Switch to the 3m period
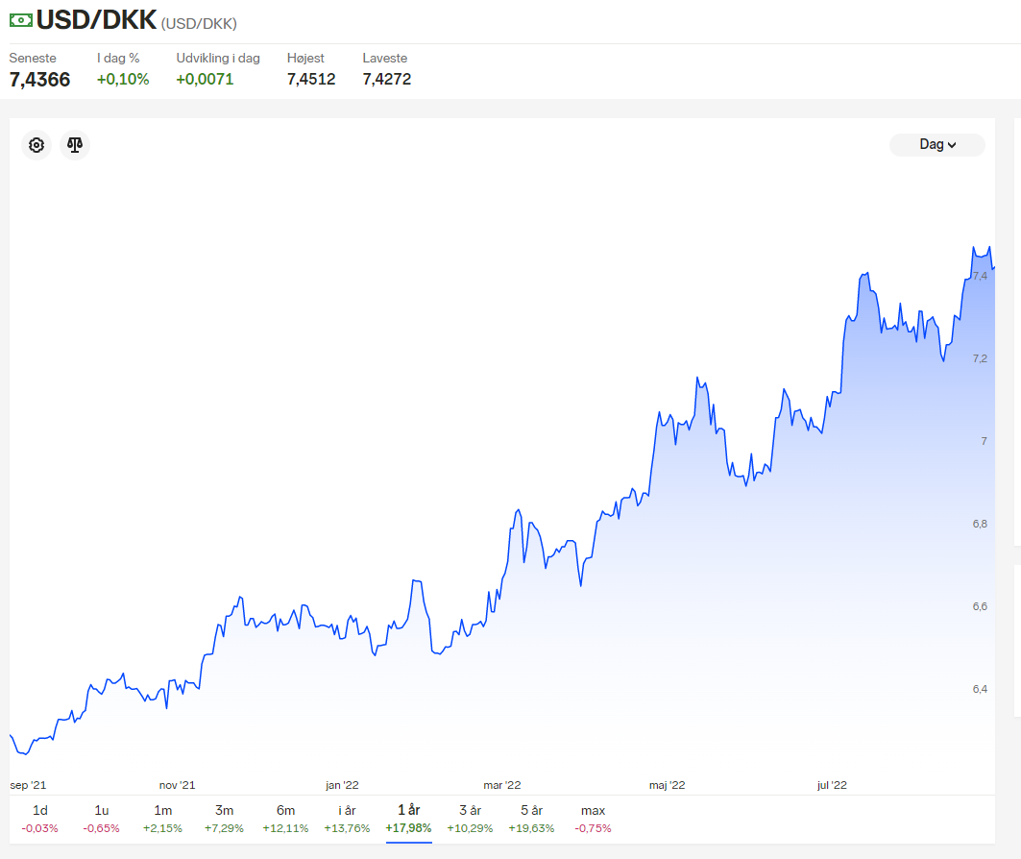 pos(224,819)
